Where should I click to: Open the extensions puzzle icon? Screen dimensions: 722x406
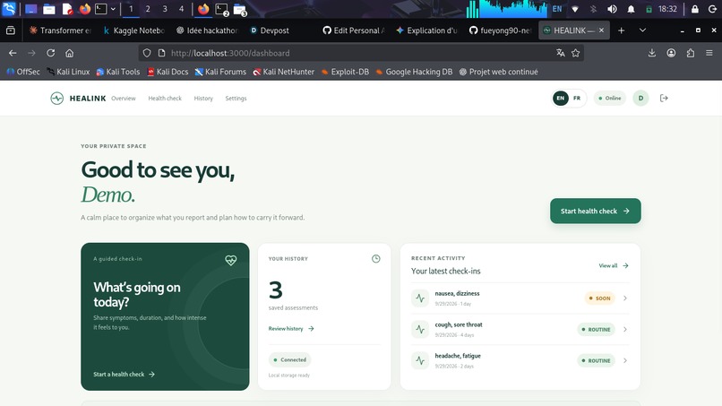pos(691,53)
